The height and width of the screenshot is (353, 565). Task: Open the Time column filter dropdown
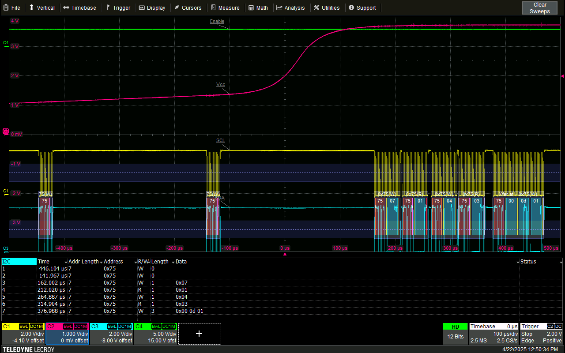coord(66,262)
